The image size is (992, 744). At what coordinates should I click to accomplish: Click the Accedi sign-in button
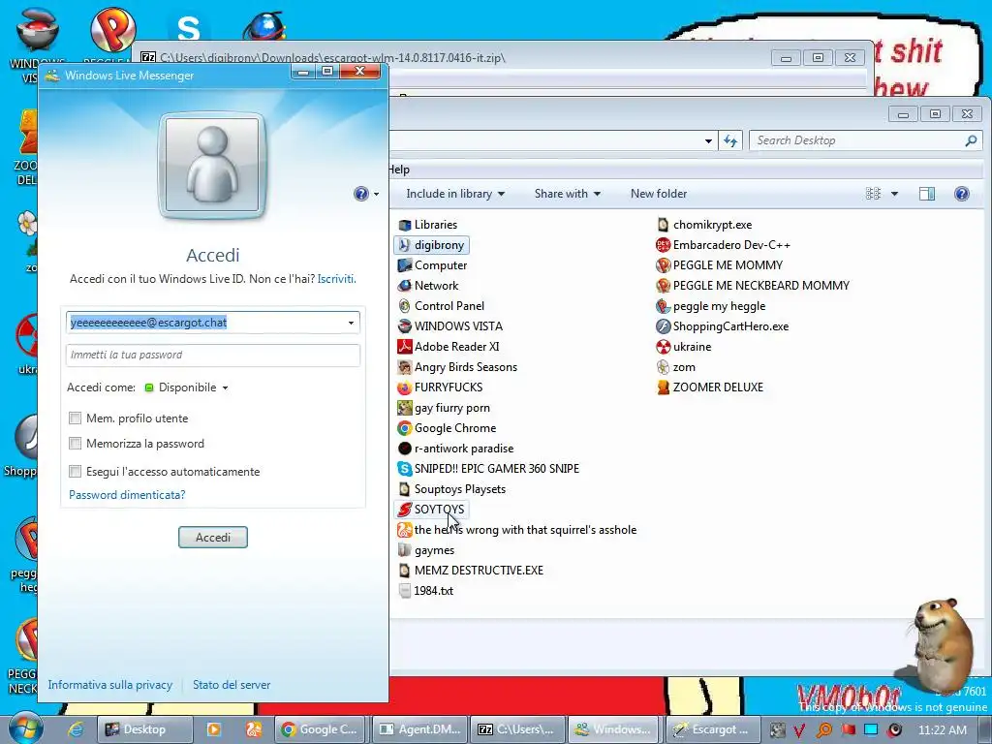pos(212,537)
